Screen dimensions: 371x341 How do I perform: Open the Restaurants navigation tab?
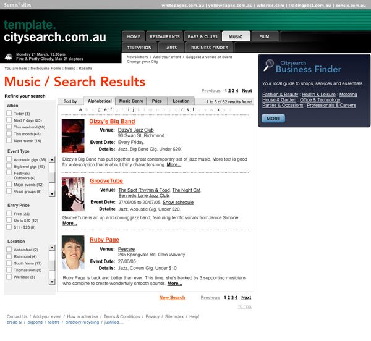pos(164,36)
